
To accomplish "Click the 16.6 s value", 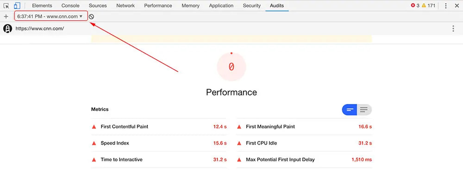I will [365, 127].
